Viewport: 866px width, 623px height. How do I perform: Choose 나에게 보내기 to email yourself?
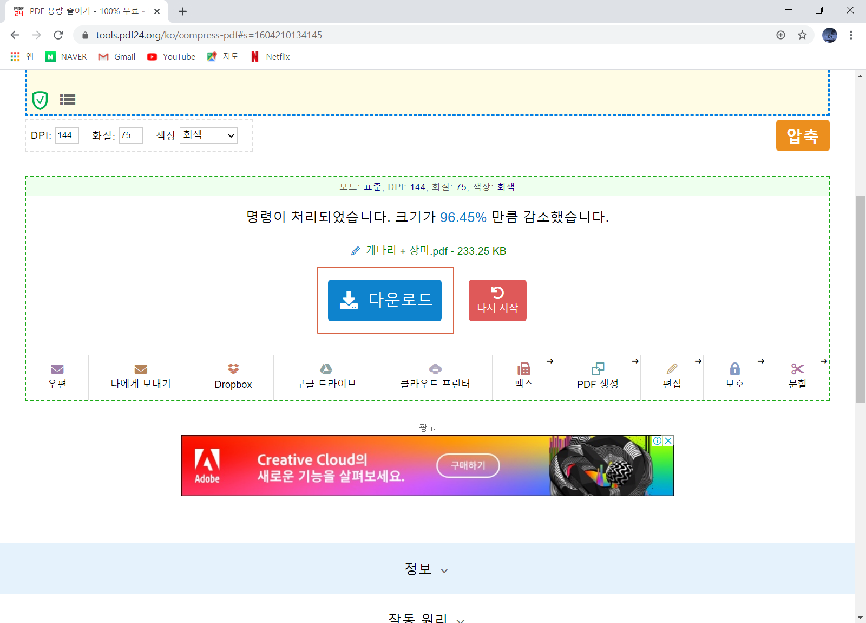tap(141, 377)
